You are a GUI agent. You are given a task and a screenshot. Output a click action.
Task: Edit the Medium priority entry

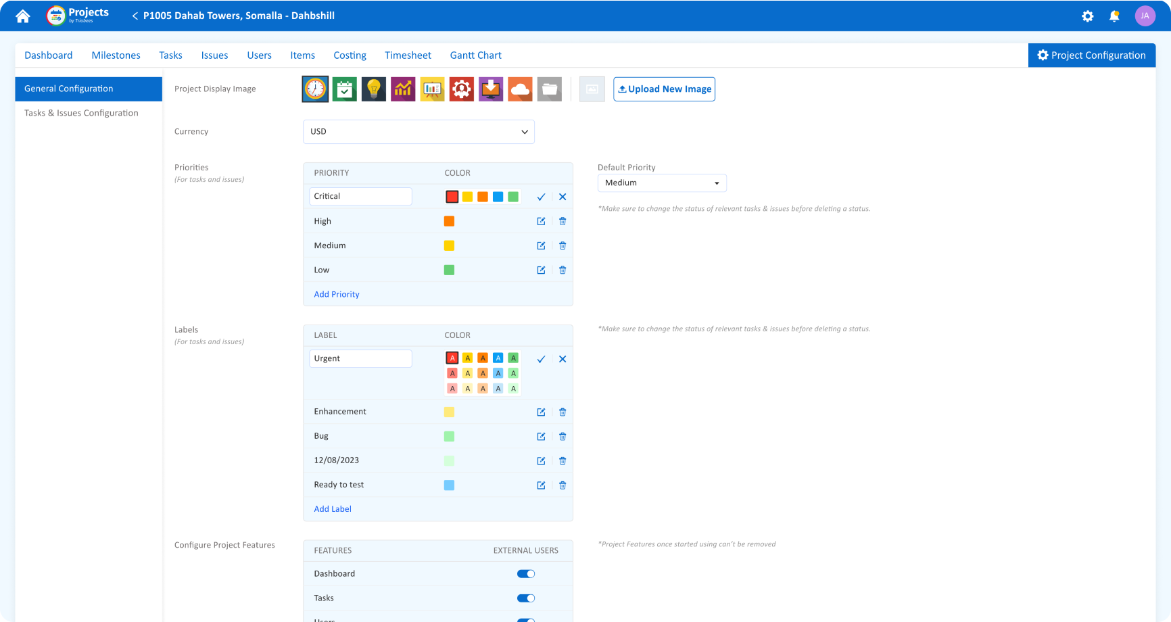(x=541, y=245)
